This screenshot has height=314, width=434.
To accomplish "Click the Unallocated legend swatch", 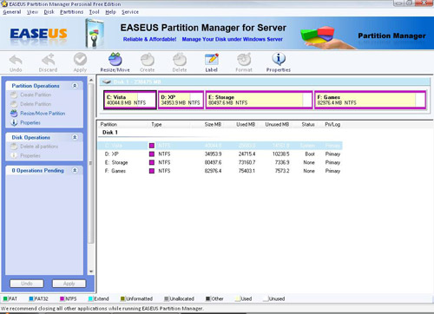I will click(167, 298).
